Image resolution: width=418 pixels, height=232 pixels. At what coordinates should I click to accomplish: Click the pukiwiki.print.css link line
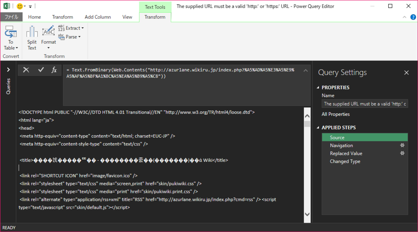109,192
